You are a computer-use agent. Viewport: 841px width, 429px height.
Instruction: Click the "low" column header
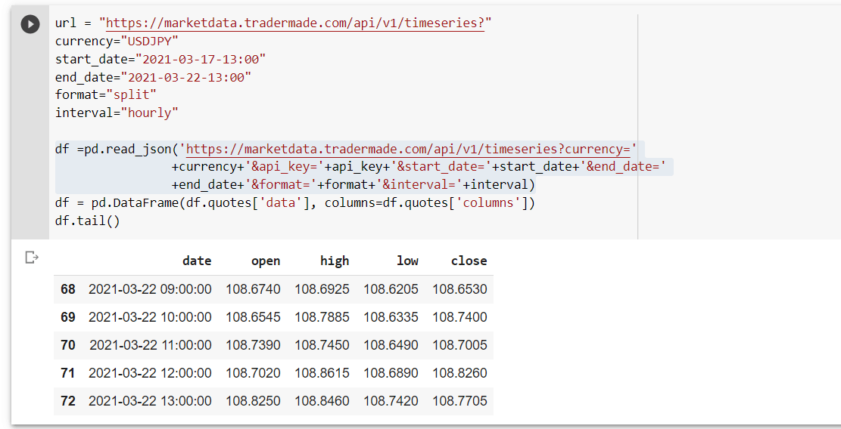[407, 261]
